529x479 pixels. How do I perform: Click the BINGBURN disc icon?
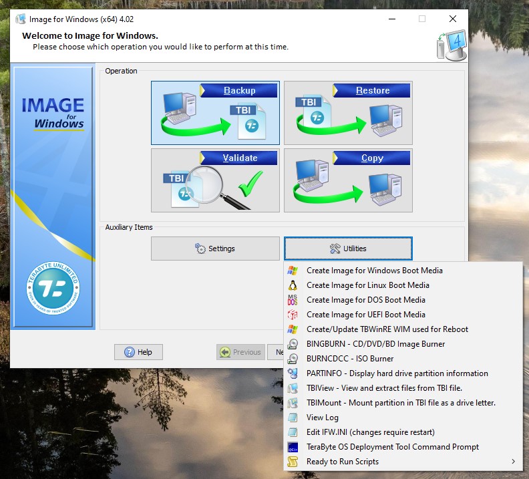(293, 344)
